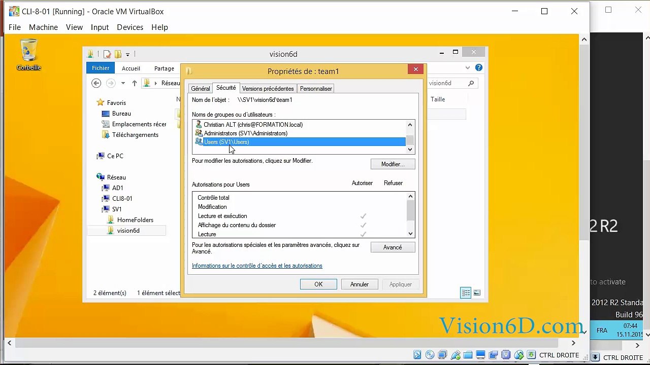This screenshot has height=365, width=650.
Task: Click the network display icon in VirtualBox status bar
Action: pyautogui.click(x=442, y=355)
